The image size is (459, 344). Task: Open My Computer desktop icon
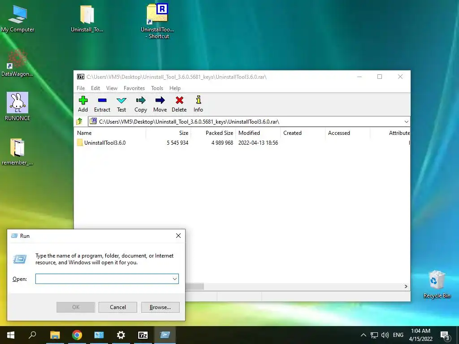click(17, 19)
